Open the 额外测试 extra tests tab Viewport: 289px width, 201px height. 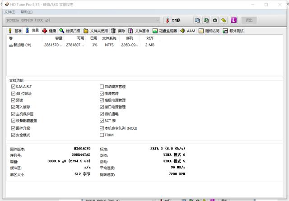233,31
